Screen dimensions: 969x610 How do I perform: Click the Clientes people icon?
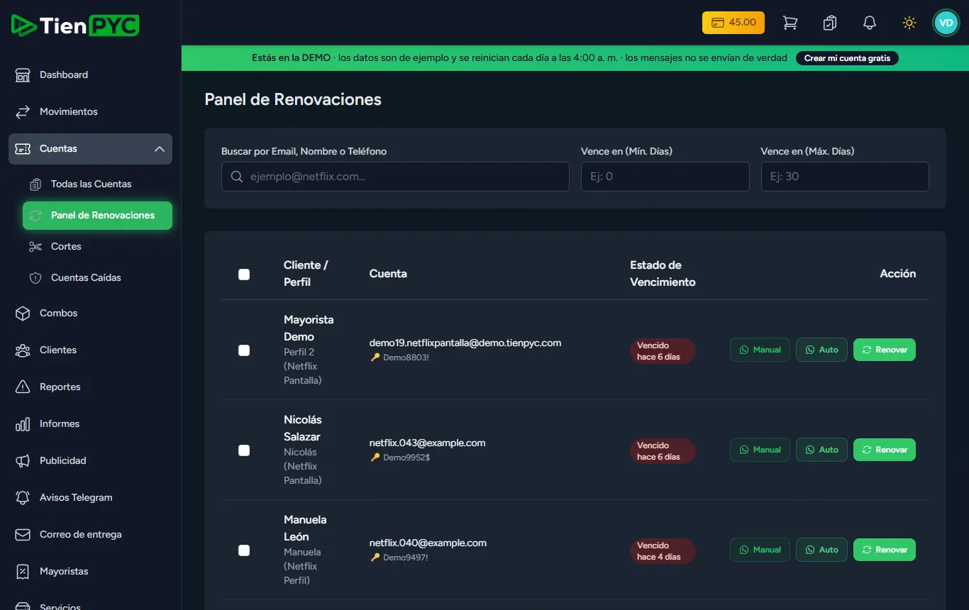pos(23,350)
